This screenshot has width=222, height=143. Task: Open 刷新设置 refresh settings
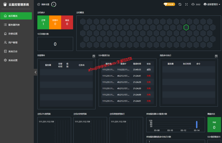point(45,5)
